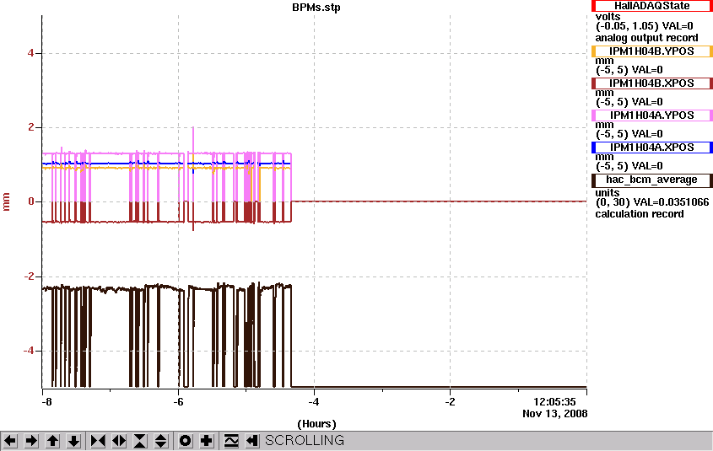Click the 'calculation record' description text
Screen dimensions: 713x451
tap(640, 214)
